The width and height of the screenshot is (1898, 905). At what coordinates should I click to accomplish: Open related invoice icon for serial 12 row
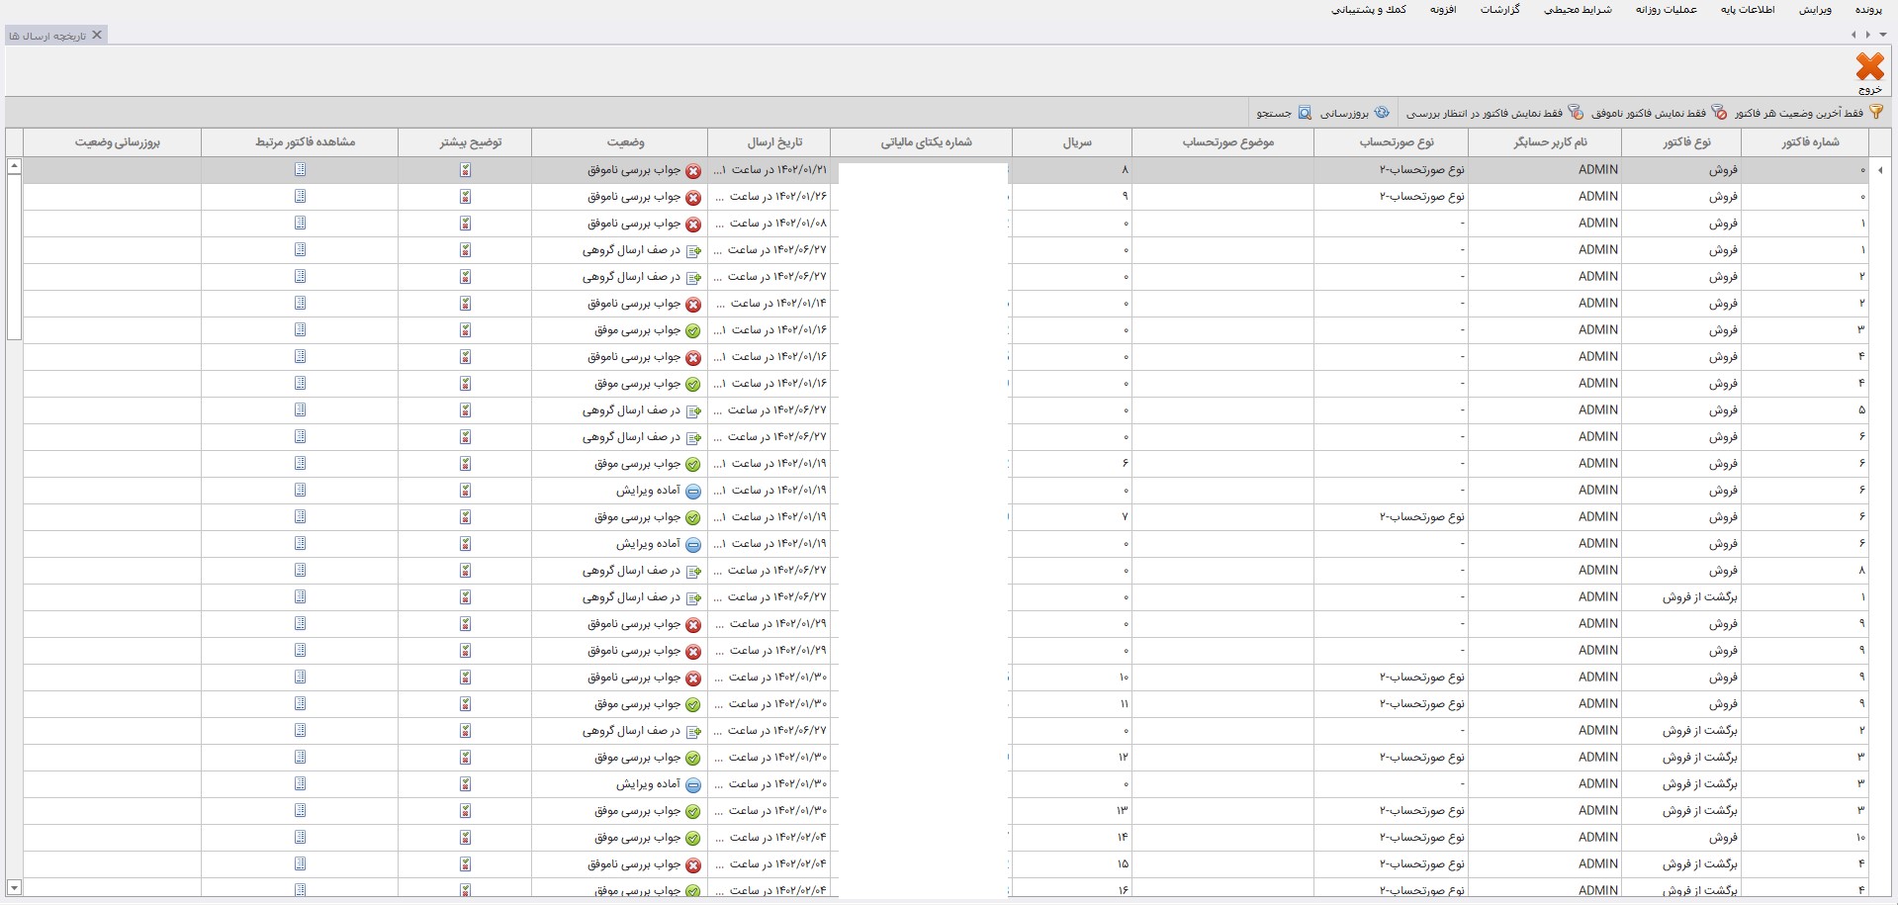pyautogui.click(x=301, y=758)
